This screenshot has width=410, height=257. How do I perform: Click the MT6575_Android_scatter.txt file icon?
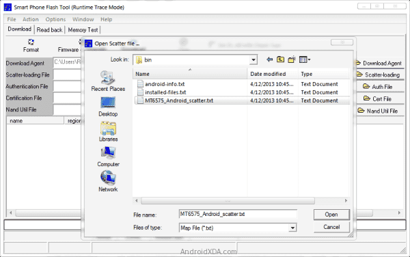pos(140,100)
